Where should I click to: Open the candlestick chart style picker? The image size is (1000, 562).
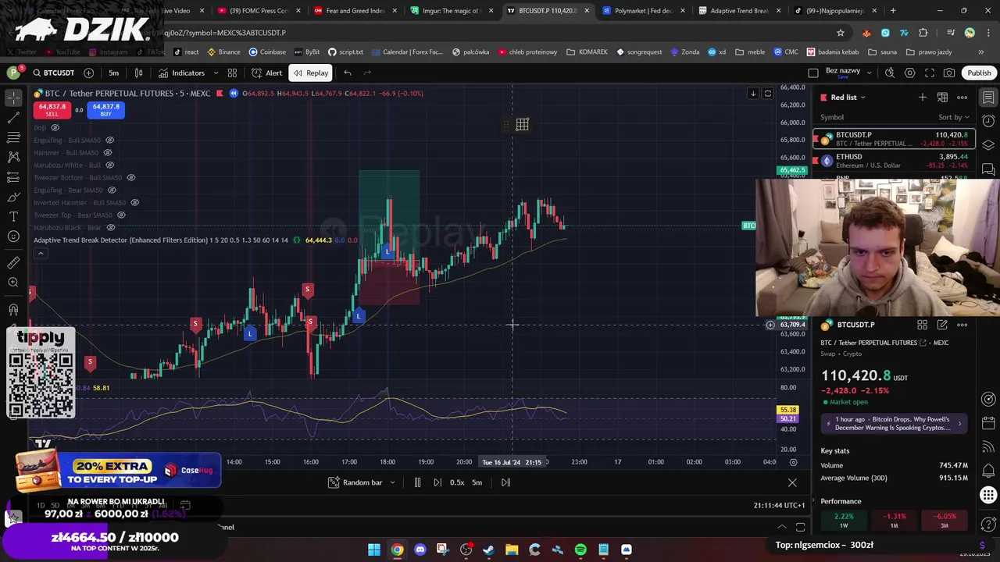(x=139, y=73)
